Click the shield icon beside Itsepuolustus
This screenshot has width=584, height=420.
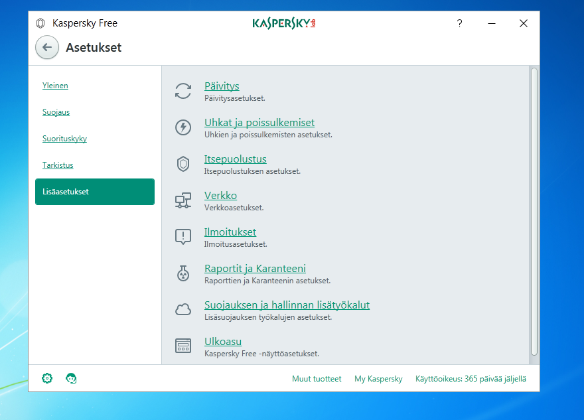tap(183, 164)
